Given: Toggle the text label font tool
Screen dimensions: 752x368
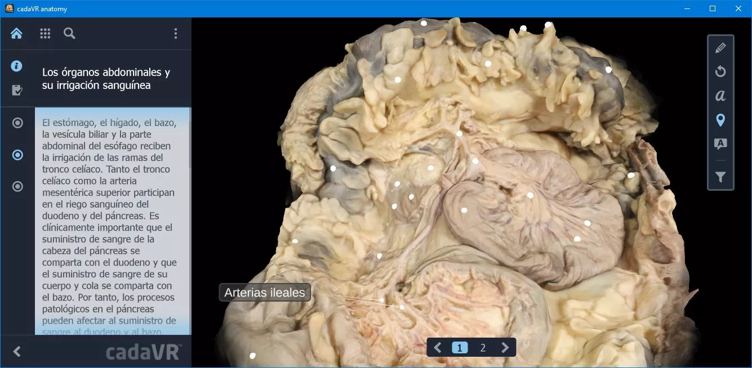Looking at the screenshot, I should click(720, 96).
